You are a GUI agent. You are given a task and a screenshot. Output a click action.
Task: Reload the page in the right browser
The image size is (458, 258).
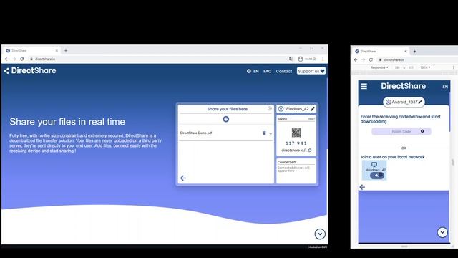tap(371, 59)
